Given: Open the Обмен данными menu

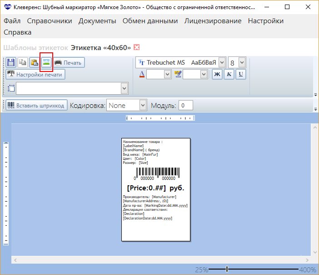Looking at the screenshot, I should 150,21.
